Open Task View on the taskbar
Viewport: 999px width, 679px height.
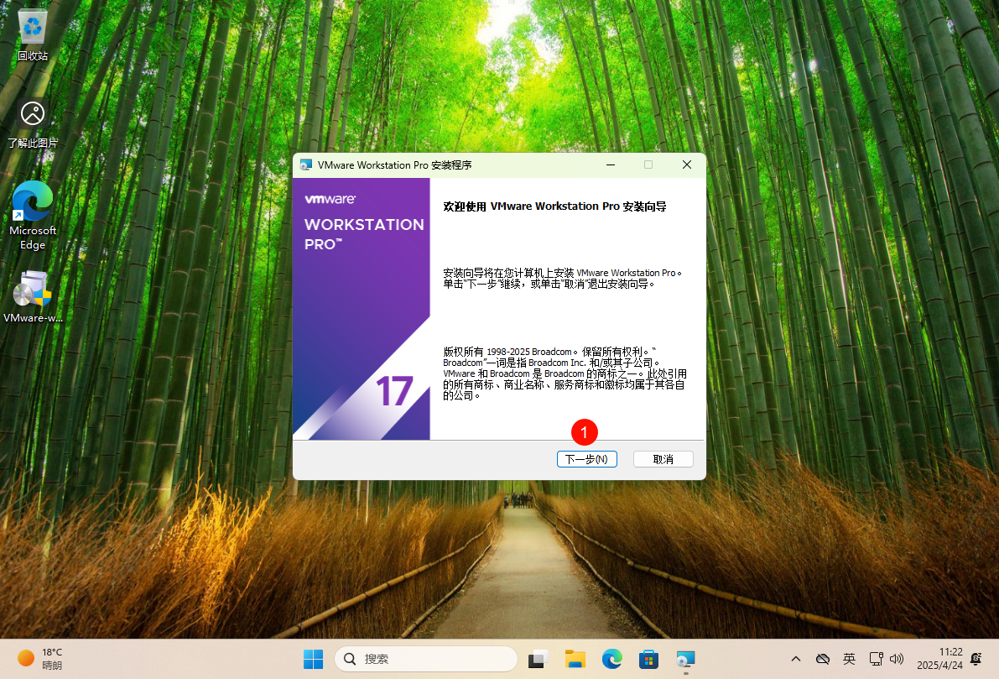coord(539,659)
